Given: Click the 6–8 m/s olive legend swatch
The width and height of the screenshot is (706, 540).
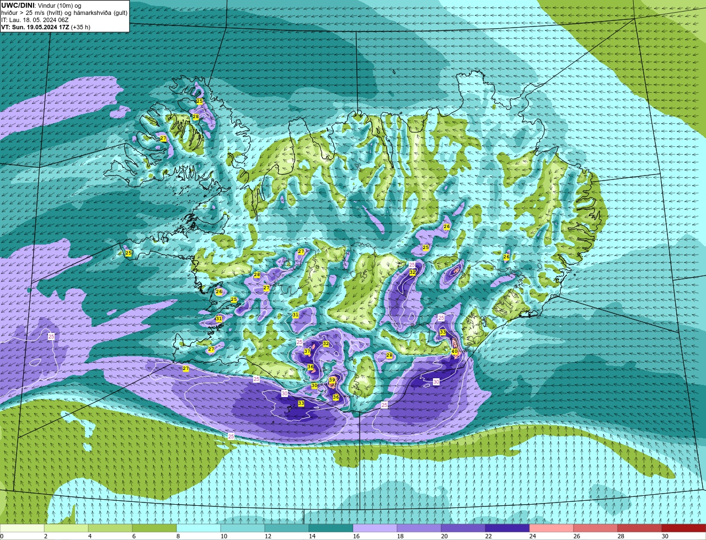Looking at the screenshot, I should coord(154,528).
